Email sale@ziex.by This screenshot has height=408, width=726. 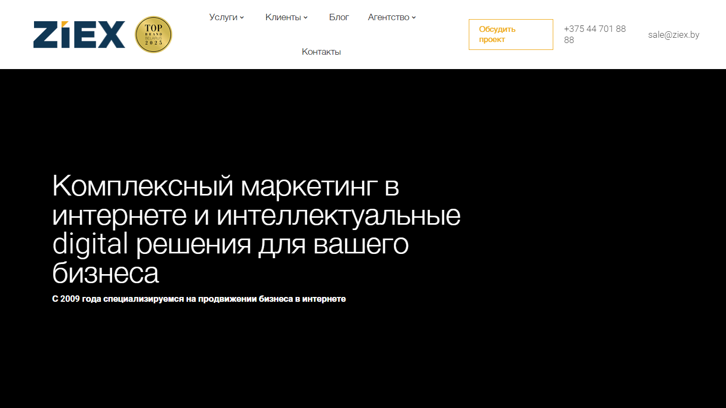pos(673,35)
